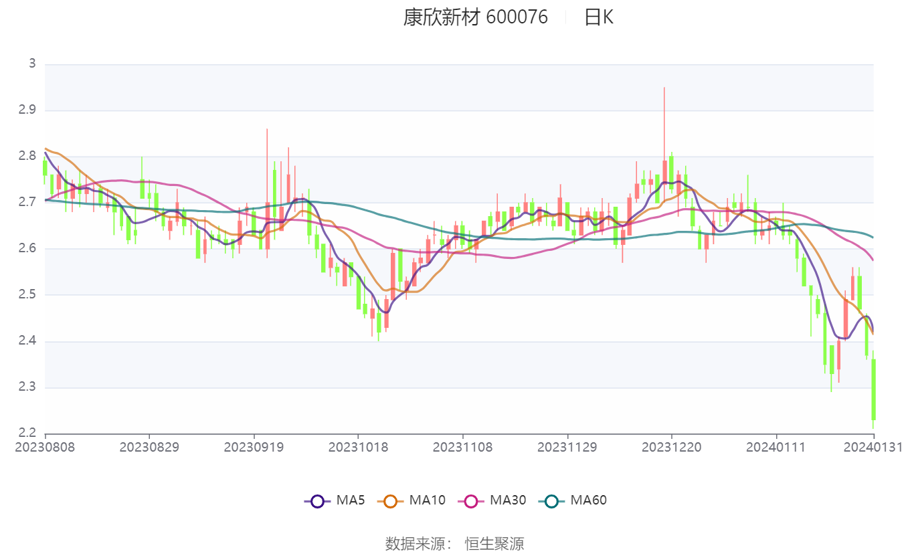Image resolution: width=910 pixels, height=554 pixels.
Task: Click the y-axis value 3
Action: tap(31, 64)
